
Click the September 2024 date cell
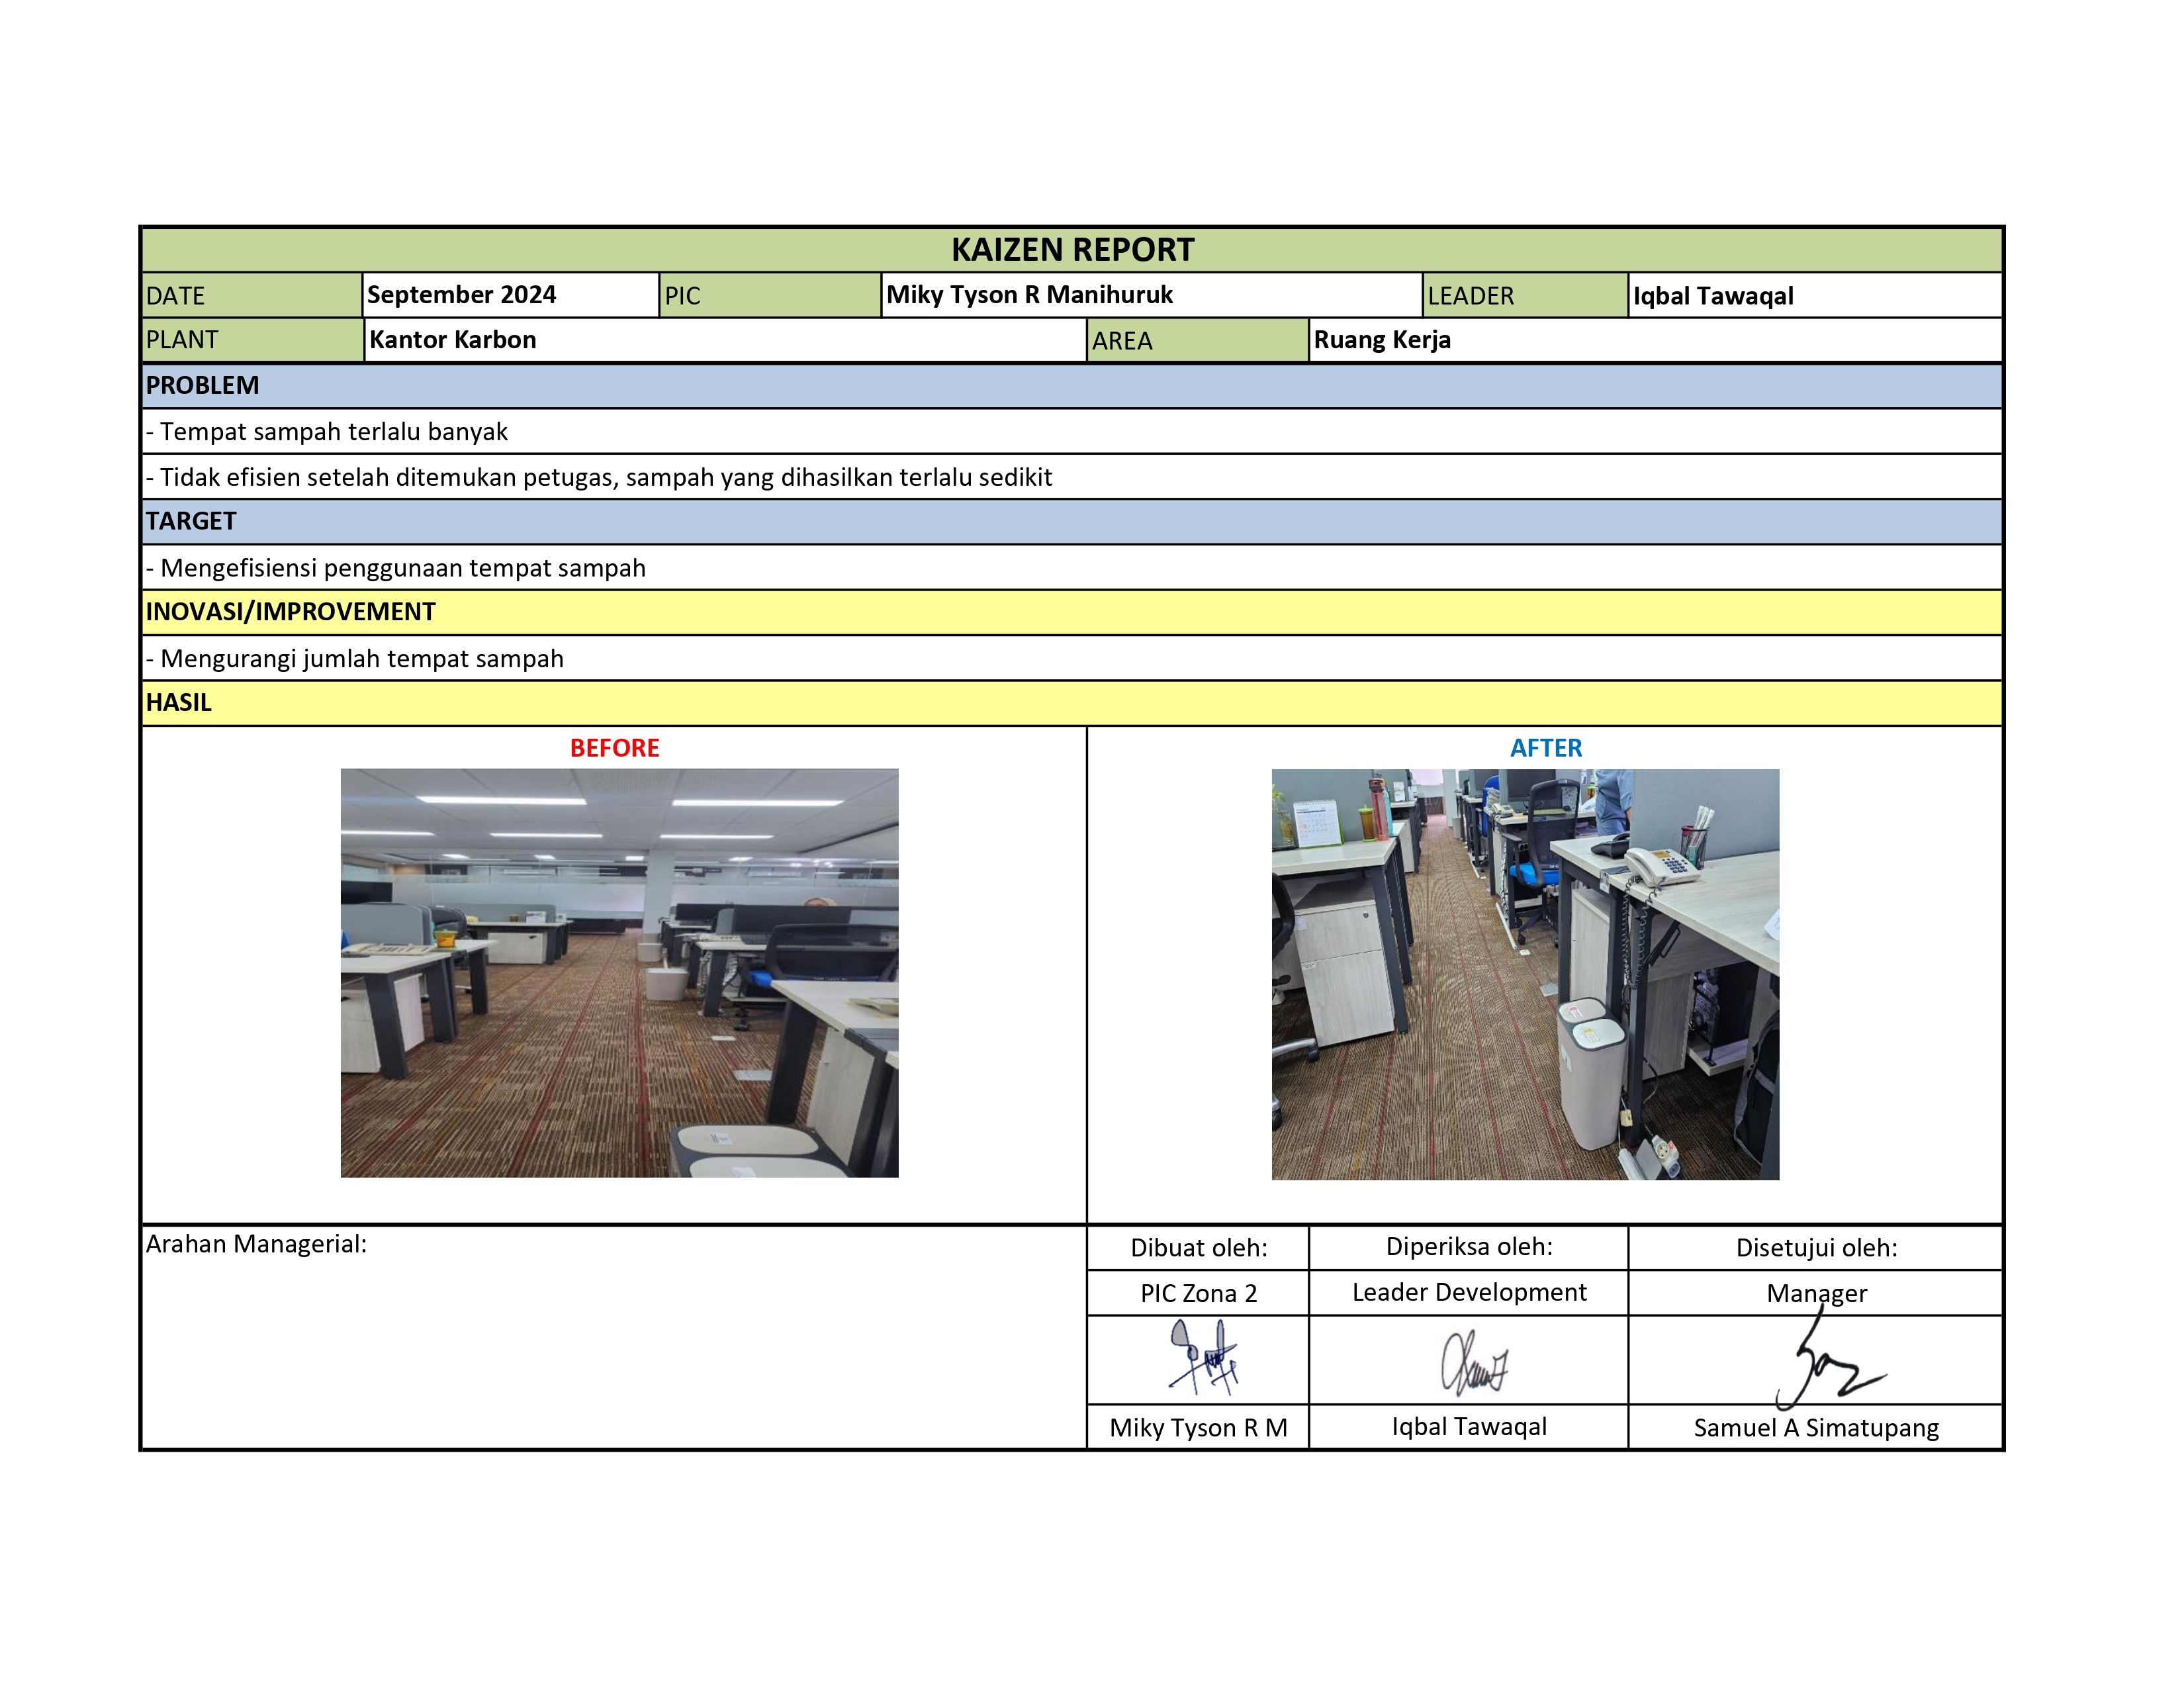point(461,295)
